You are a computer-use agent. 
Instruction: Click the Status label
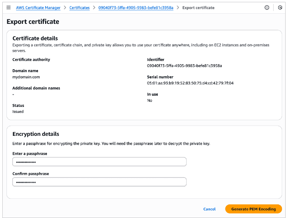pyautogui.click(x=18, y=106)
